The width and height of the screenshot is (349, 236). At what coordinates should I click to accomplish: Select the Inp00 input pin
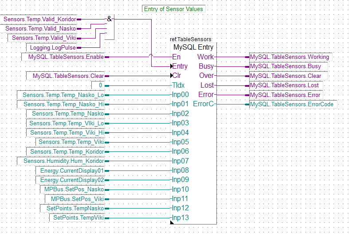tap(180, 95)
